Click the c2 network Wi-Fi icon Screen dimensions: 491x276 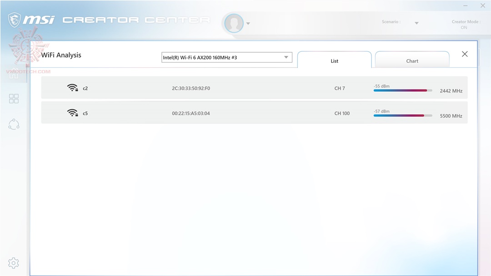point(73,88)
